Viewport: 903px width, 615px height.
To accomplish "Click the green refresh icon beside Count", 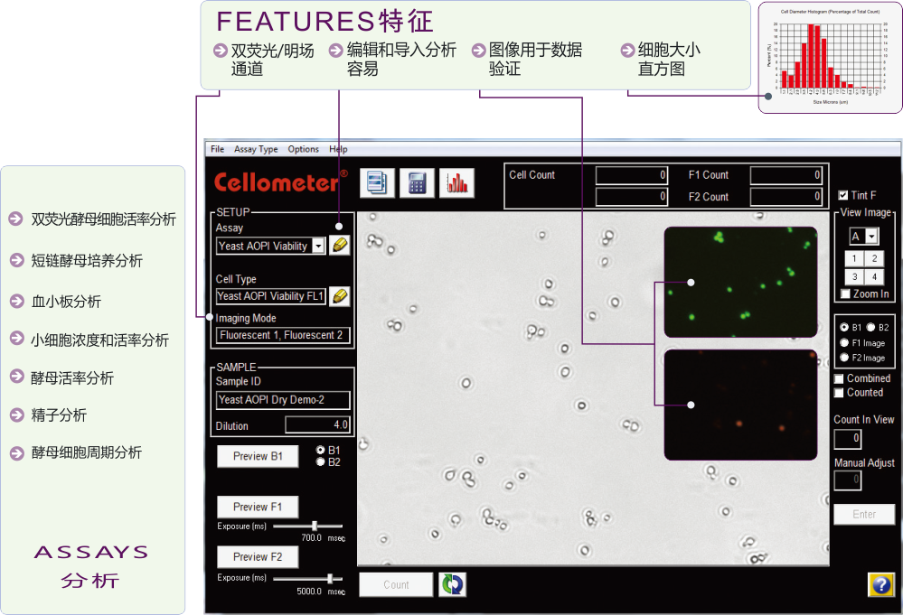I will tap(452, 584).
